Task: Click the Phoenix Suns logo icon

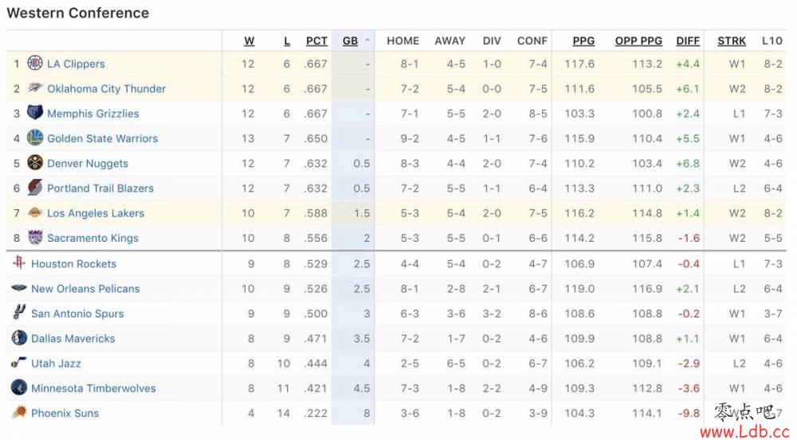Action: coord(19,411)
